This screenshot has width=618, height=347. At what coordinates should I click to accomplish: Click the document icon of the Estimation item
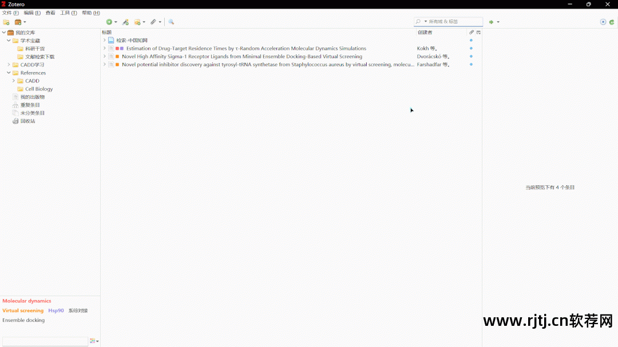pyautogui.click(x=111, y=49)
